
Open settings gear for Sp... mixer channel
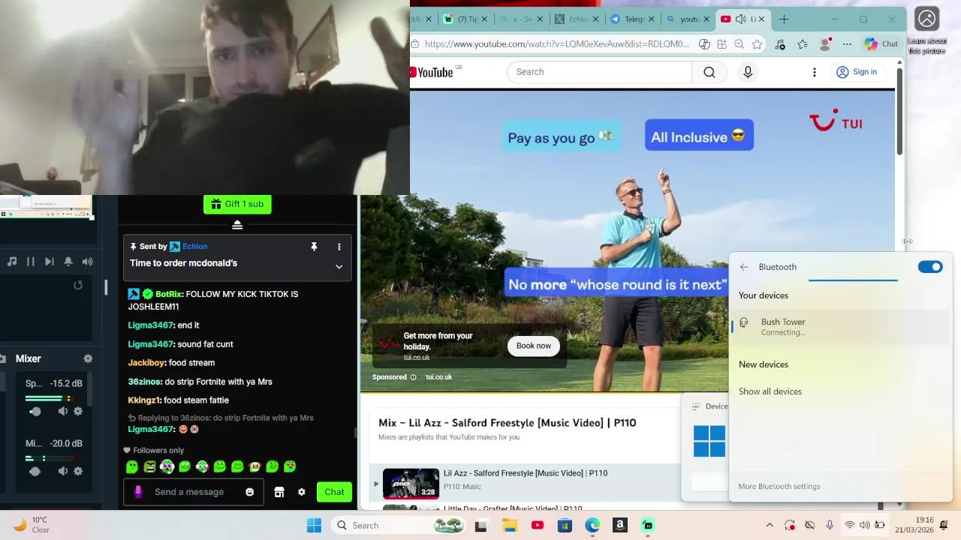tap(78, 411)
